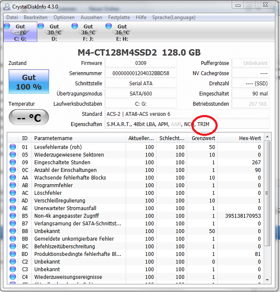Click the scrollbar down arrow of SMART list
This screenshot has width=280, height=292.
click(267, 280)
